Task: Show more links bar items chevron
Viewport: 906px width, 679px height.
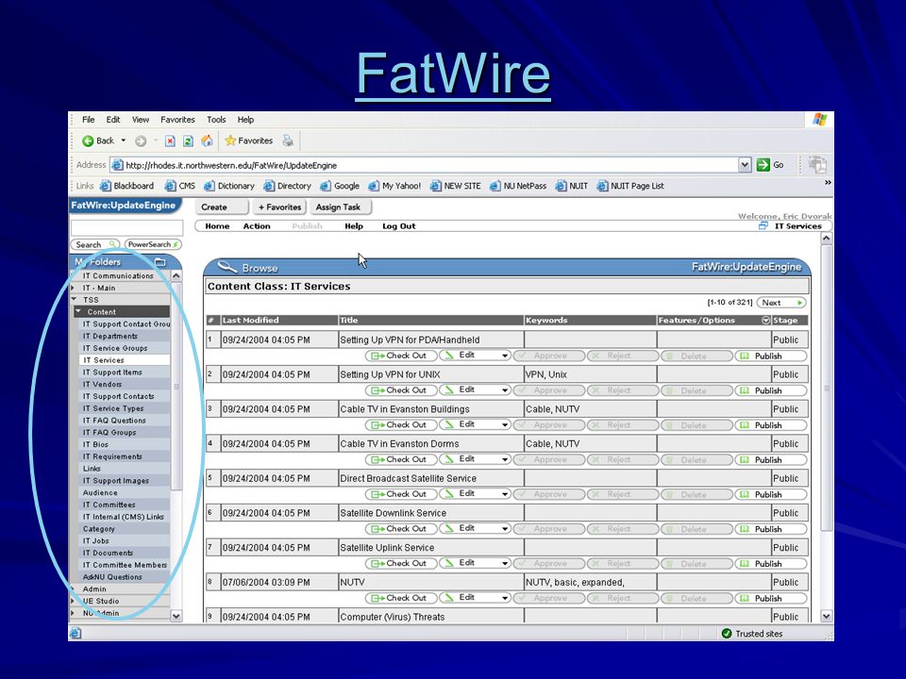Action: tap(828, 182)
